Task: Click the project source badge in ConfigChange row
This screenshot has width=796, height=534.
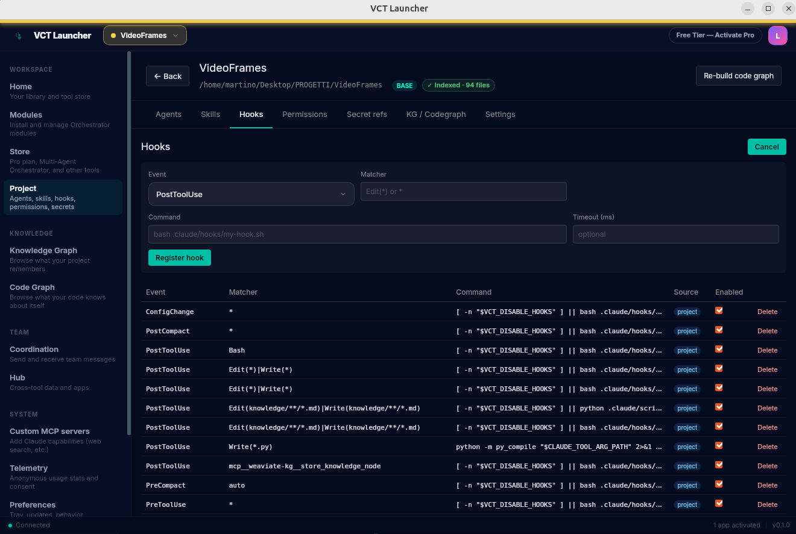Action: pos(687,312)
